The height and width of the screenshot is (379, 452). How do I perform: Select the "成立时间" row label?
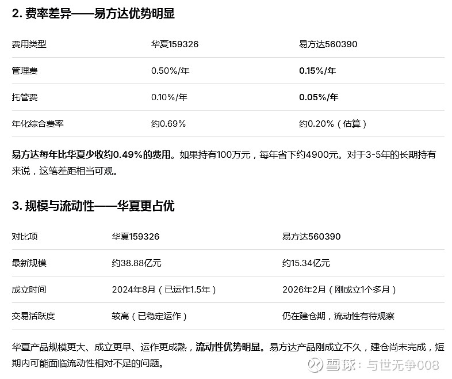tap(29, 290)
